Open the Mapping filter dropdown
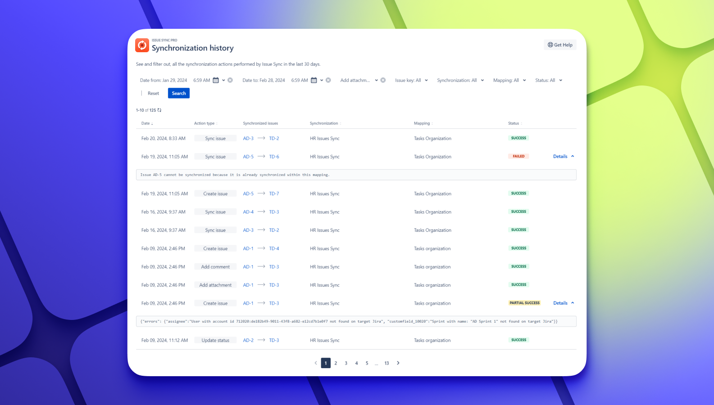The width and height of the screenshot is (714, 405). (x=509, y=81)
